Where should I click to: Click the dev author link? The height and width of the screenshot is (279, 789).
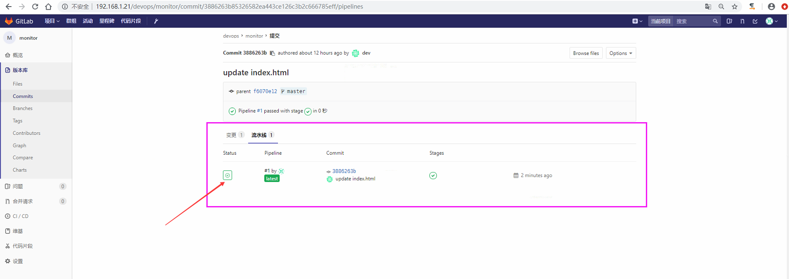click(366, 53)
